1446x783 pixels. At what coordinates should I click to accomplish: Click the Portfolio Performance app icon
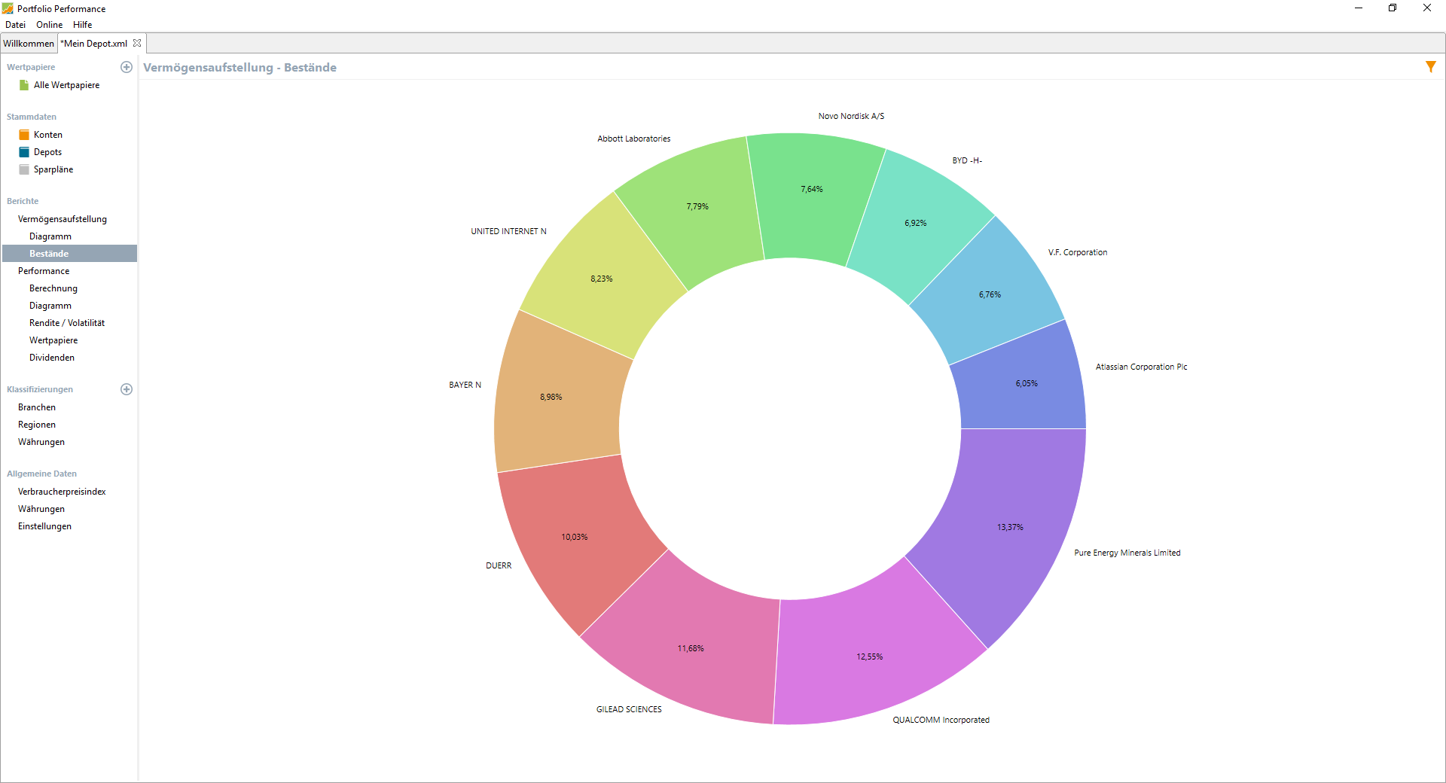coord(8,8)
